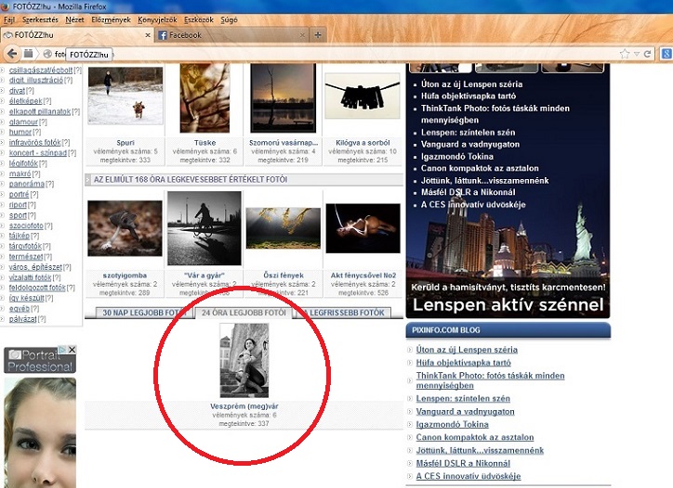Open the Súgó menu
Viewport: 673px width, 488px height.
click(229, 19)
